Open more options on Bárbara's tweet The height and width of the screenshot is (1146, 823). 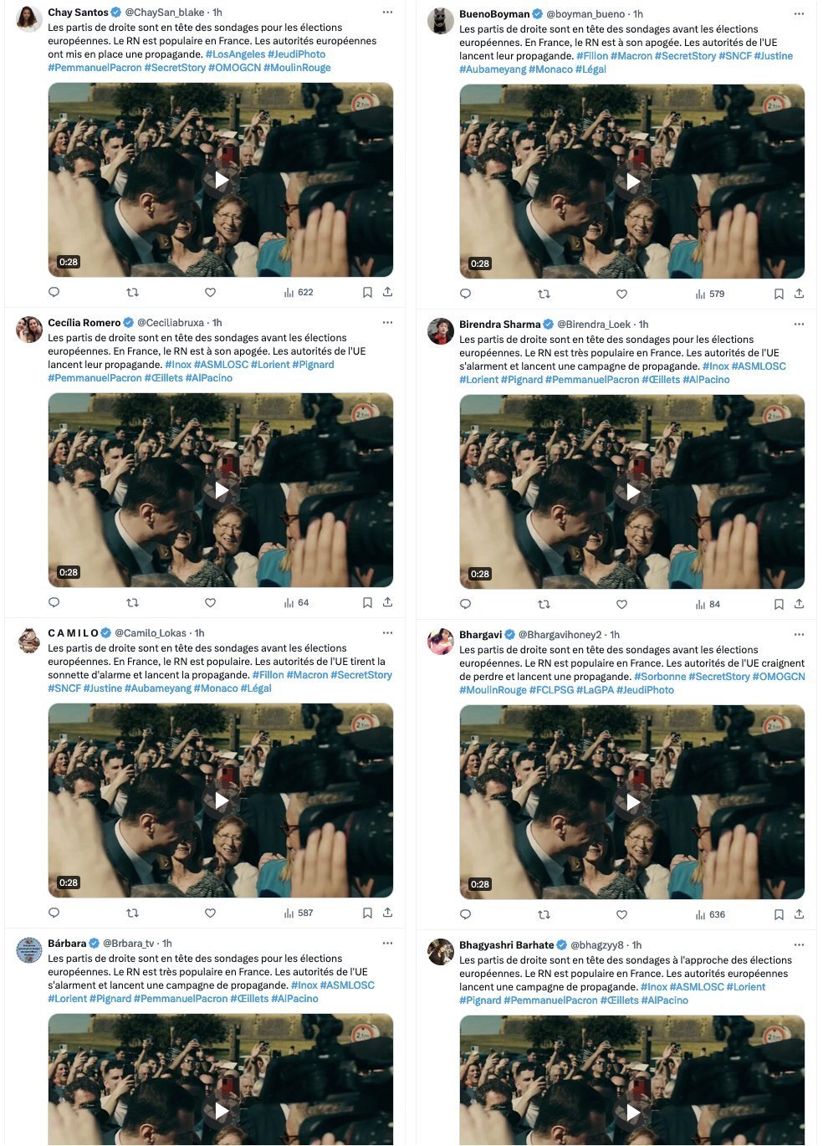387,944
